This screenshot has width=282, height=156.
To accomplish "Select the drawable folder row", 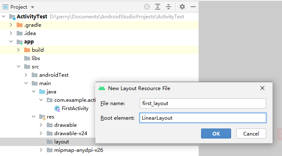I will (48, 125).
